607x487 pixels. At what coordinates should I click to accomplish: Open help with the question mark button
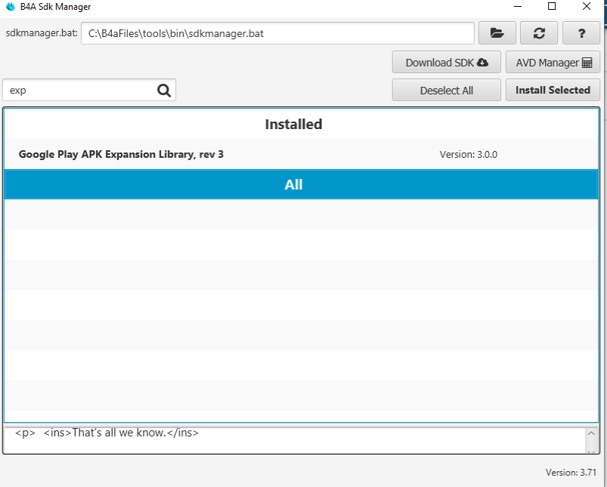coord(581,33)
